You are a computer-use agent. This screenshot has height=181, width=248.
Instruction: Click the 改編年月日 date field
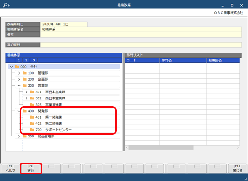click(x=64, y=24)
